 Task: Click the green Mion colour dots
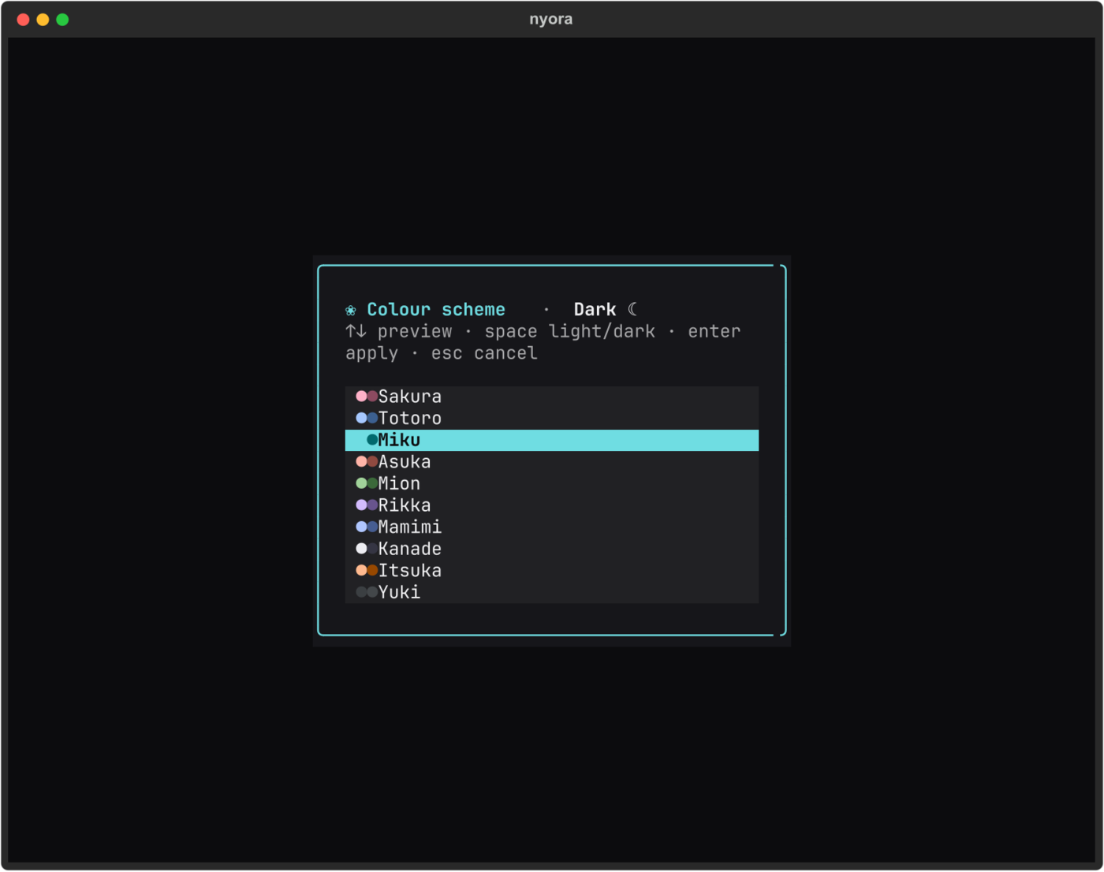(x=367, y=483)
